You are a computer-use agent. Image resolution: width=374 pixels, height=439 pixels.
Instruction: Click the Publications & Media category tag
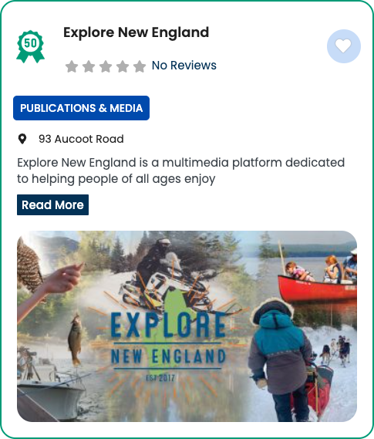[82, 108]
